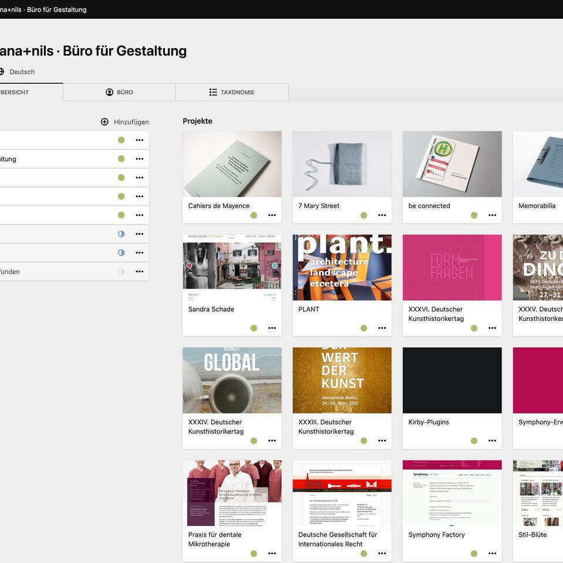Open the 7 Mary Street cover image
This screenshot has height=563, width=563.
point(342,164)
